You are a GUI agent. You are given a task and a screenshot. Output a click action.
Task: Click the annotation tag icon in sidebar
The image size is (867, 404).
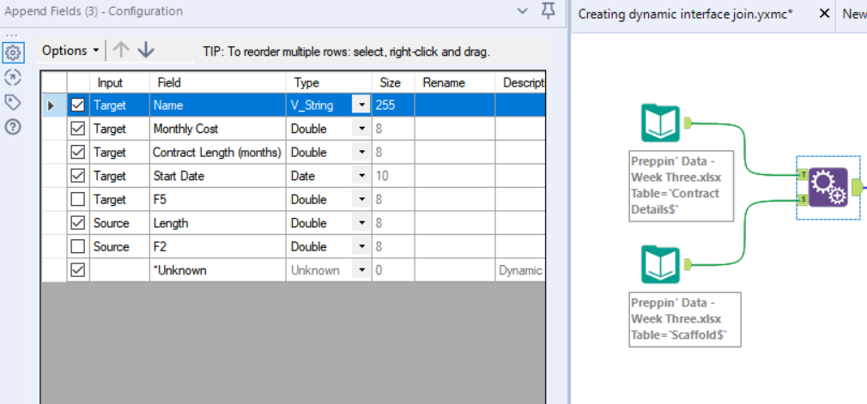(x=13, y=102)
